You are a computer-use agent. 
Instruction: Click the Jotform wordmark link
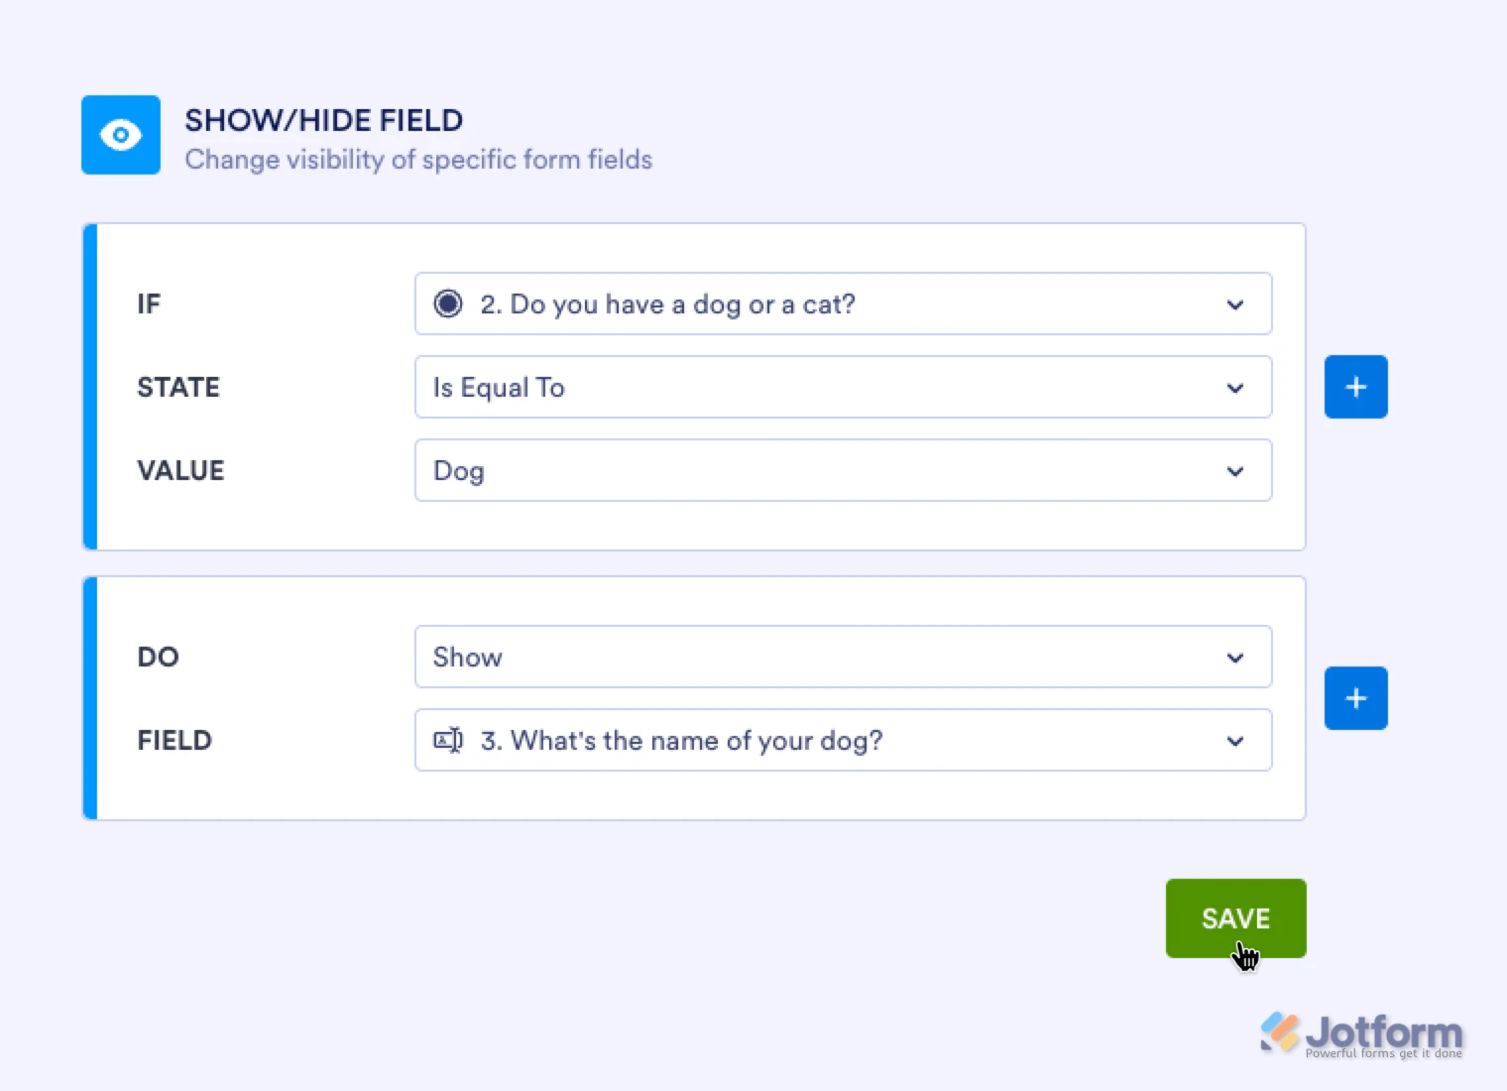pyautogui.click(x=1383, y=1031)
